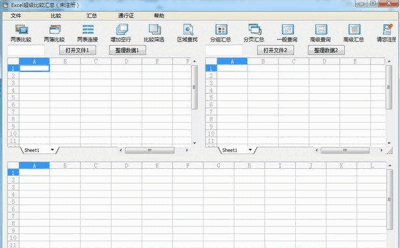Click scroll-down arrow of left grid
Image resolution: width=400 pixels, height=248 pixels.
click(194, 143)
